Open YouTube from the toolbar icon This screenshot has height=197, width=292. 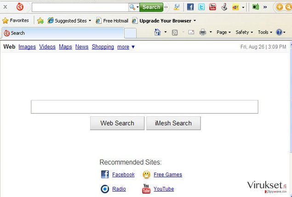(x=212, y=7)
